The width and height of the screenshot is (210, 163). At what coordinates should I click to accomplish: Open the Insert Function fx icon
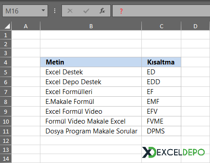(102, 11)
